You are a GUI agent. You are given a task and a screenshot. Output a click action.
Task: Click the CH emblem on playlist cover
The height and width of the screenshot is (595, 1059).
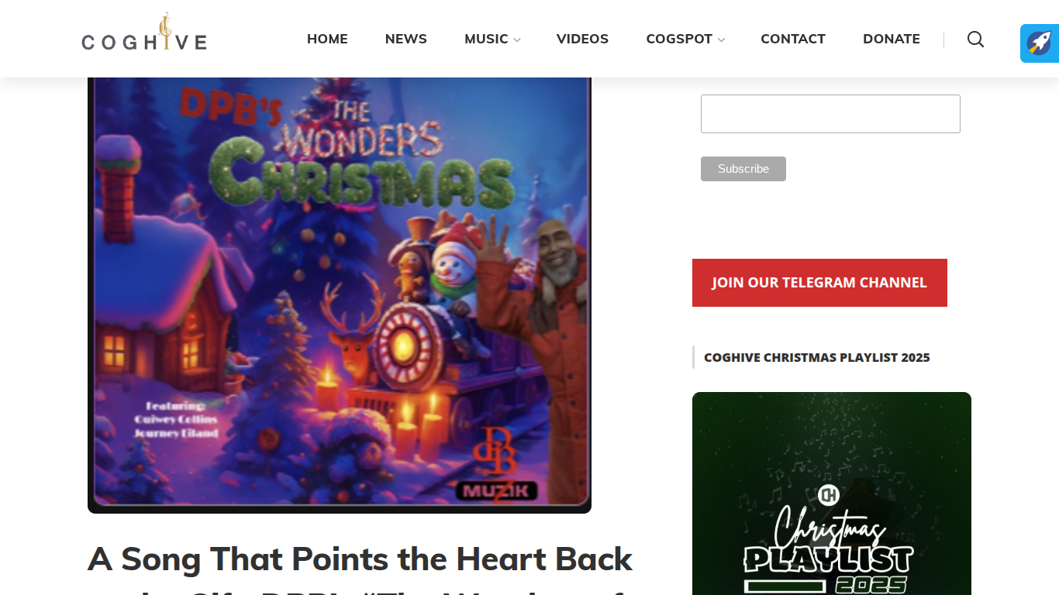pyautogui.click(x=829, y=495)
